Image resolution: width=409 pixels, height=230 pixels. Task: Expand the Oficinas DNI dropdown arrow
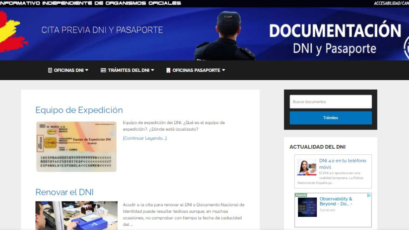coord(87,70)
